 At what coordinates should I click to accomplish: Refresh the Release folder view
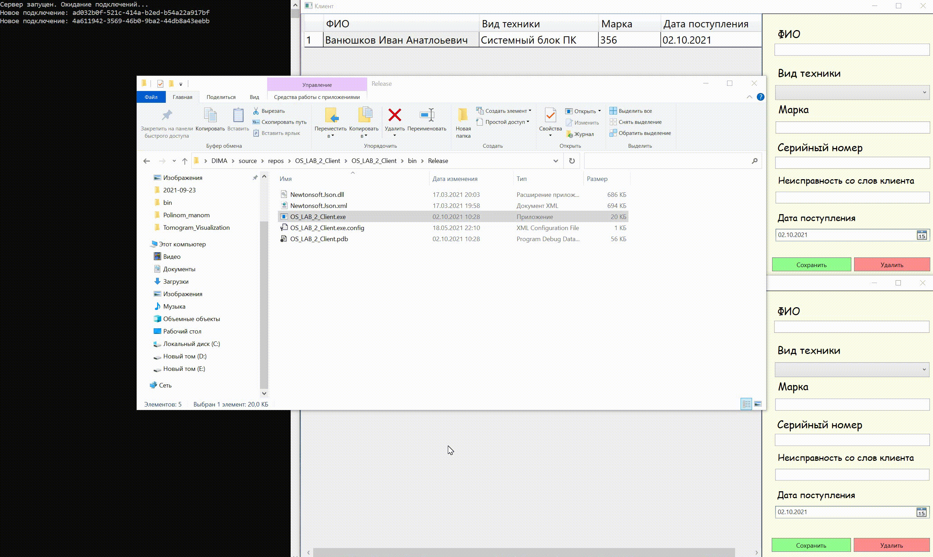click(571, 161)
